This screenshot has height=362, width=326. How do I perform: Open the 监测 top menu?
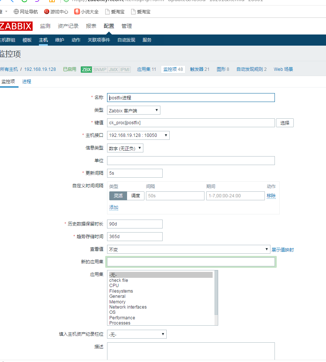click(45, 26)
